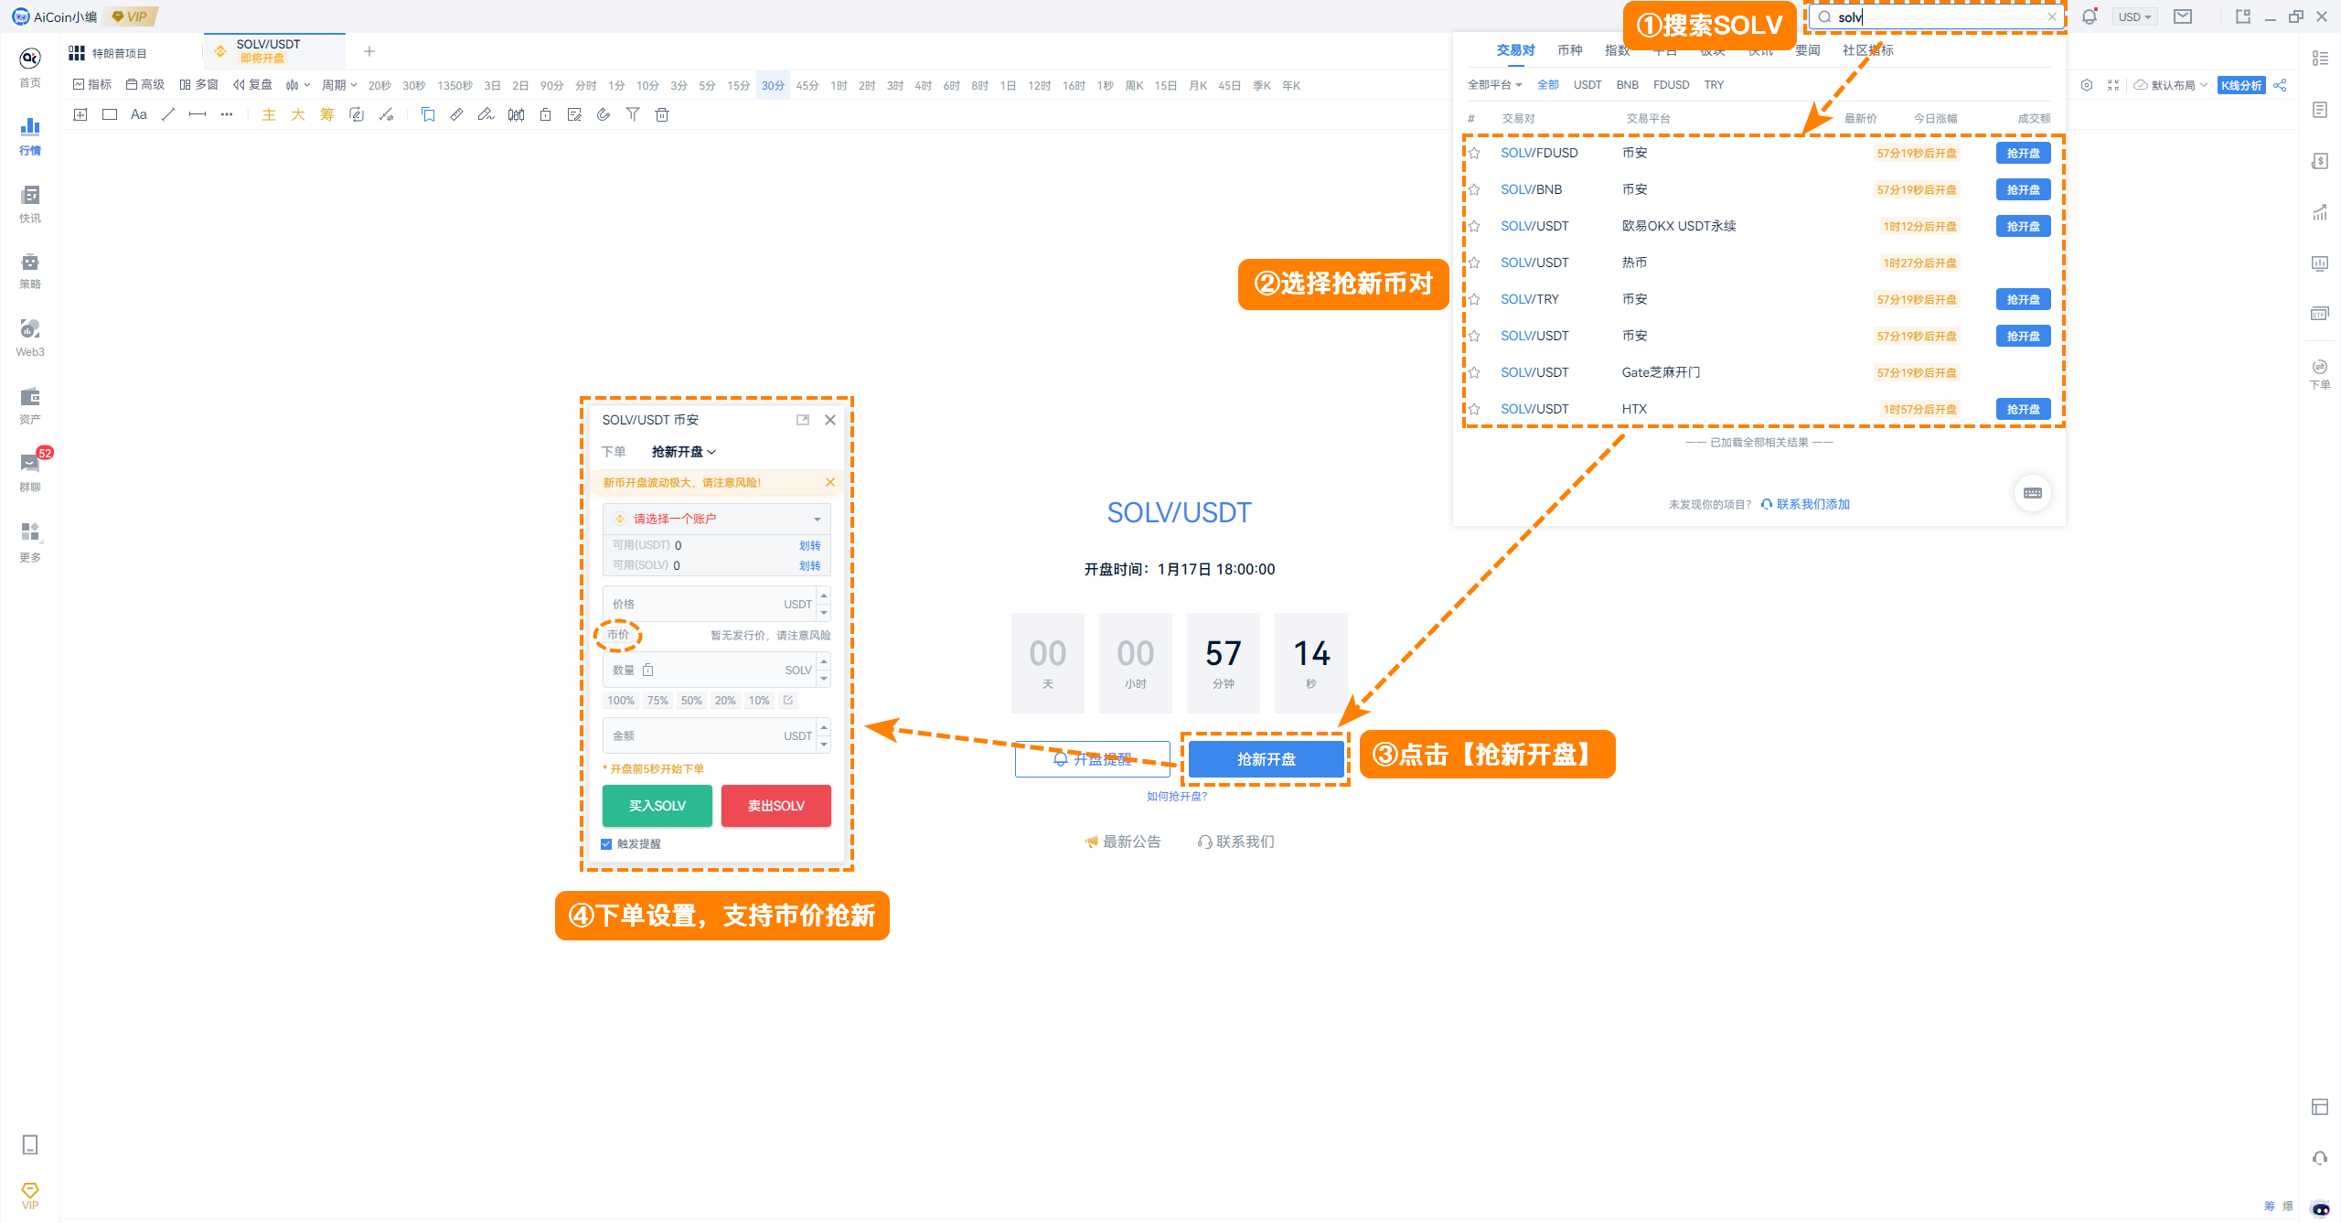
Task: Click the 开盘提醒 reminder button
Action: pos(1093,759)
